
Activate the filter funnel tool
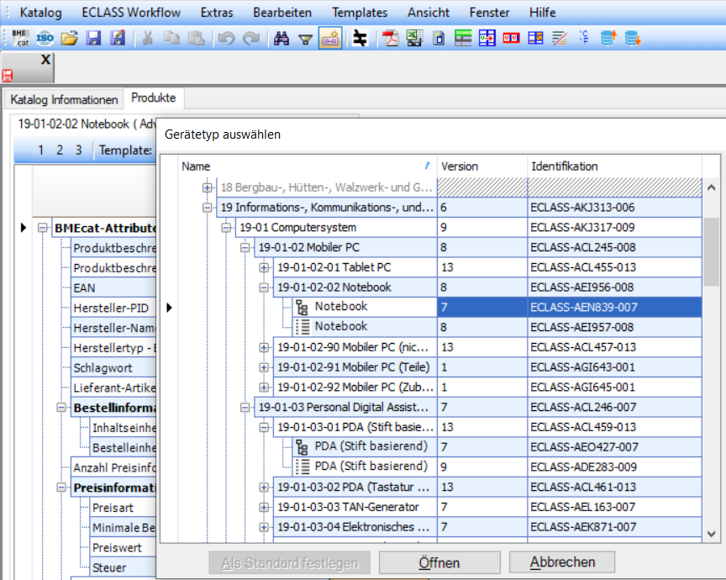305,38
